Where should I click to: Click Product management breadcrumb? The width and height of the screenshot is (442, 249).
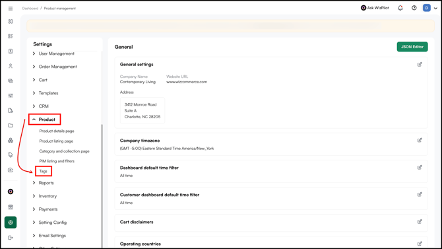point(60,9)
